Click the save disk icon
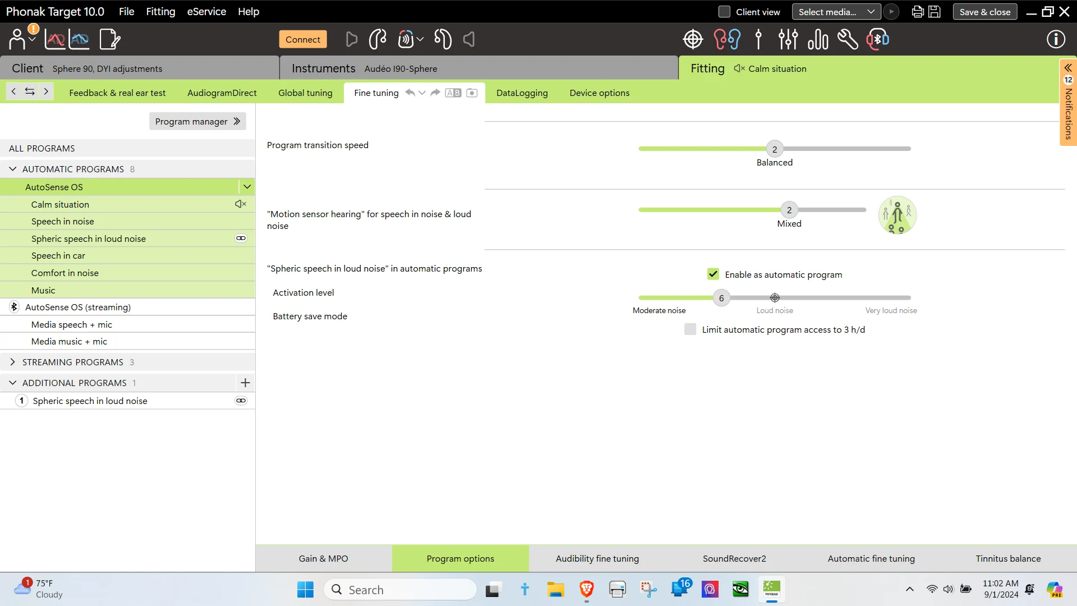The width and height of the screenshot is (1077, 606). (935, 12)
